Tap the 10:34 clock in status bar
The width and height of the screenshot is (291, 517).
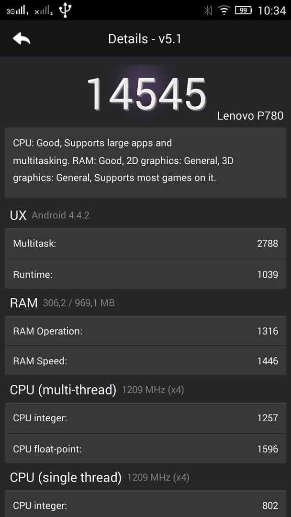pyautogui.click(x=271, y=11)
